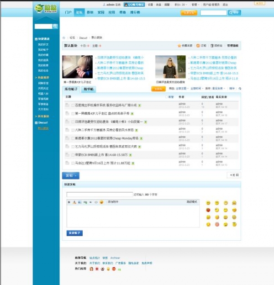Expand the 全部主题 filter dropdown

click(182, 88)
